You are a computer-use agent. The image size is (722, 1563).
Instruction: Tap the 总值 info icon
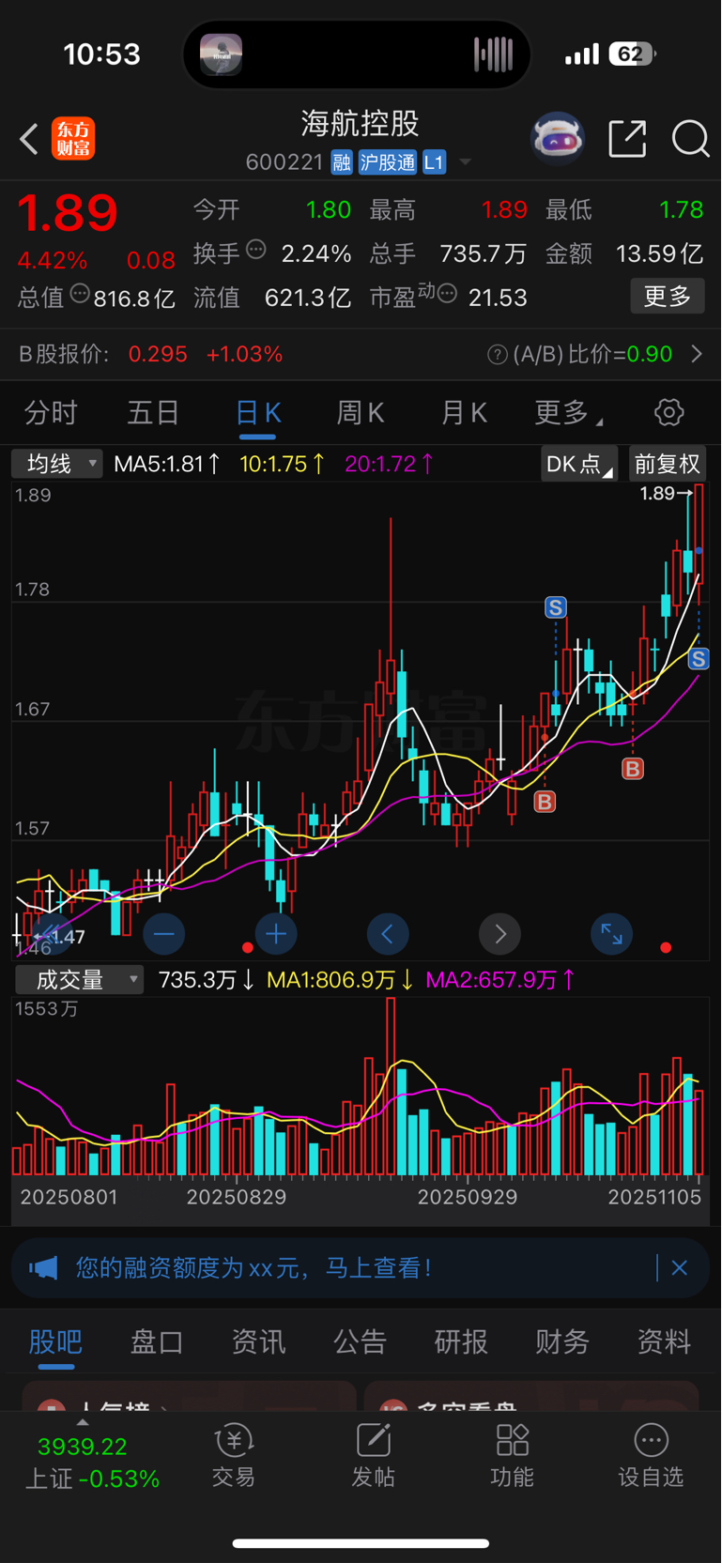point(80,294)
